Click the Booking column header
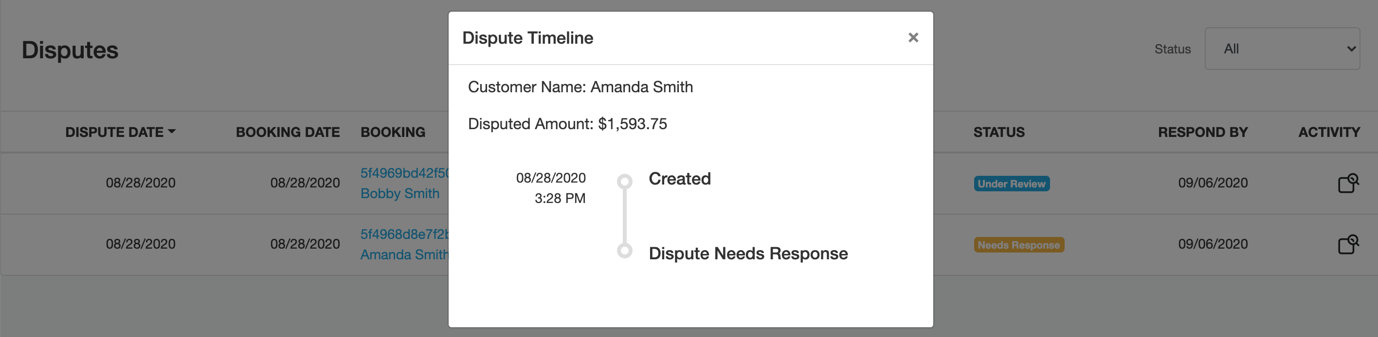The width and height of the screenshot is (1378, 337). pyautogui.click(x=393, y=132)
